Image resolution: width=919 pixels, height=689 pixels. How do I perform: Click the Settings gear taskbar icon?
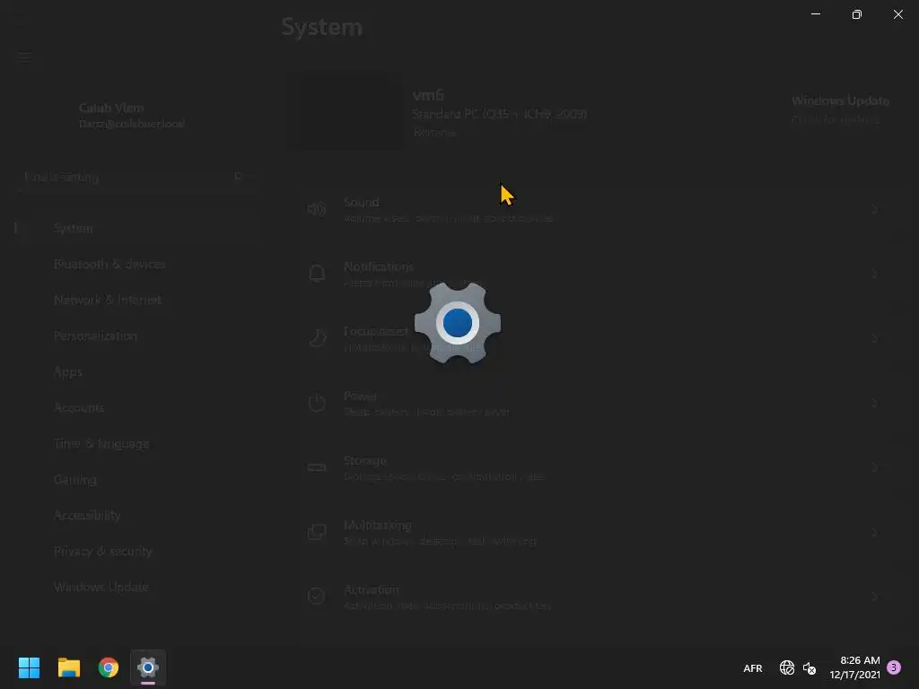(148, 667)
